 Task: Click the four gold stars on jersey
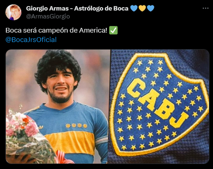76,126
